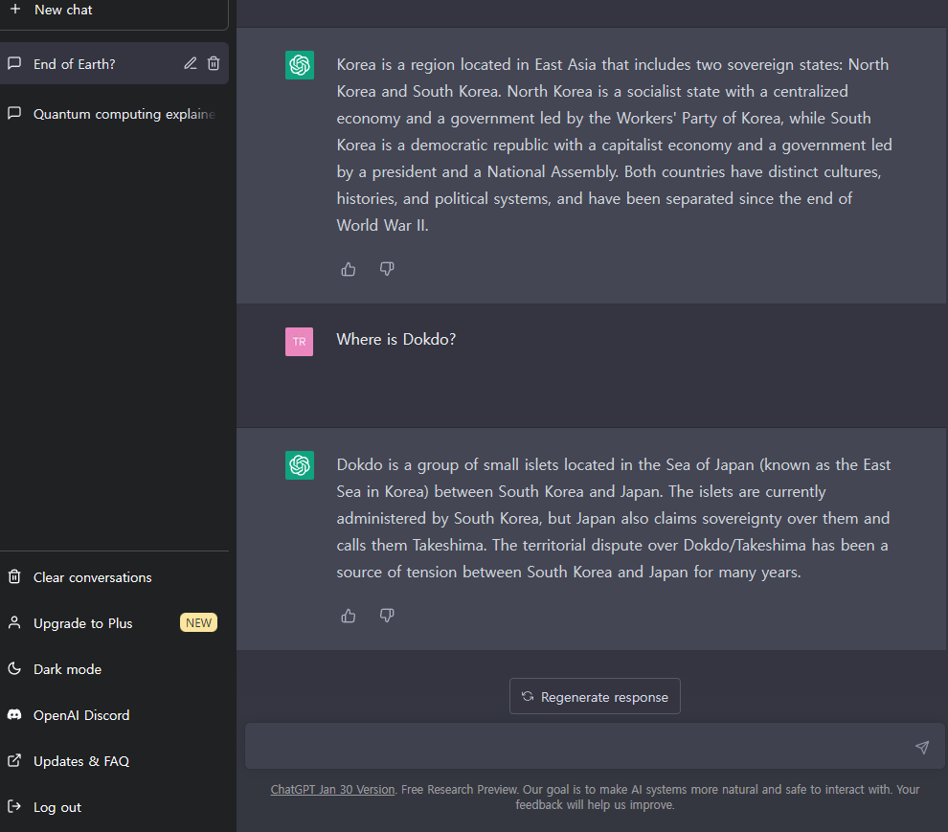Thumbs up the Dokdo response

[x=349, y=616]
